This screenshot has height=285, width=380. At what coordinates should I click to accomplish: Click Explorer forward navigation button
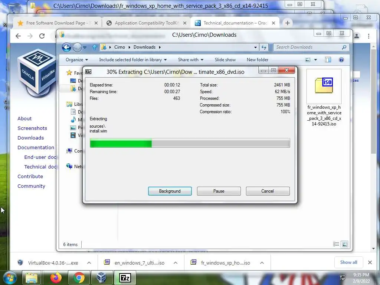click(77, 47)
